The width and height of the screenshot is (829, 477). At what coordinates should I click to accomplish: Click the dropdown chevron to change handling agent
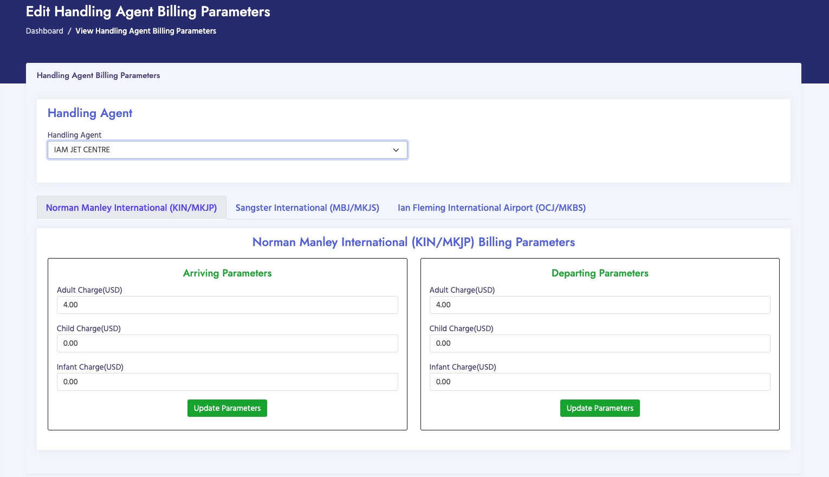pyautogui.click(x=396, y=150)
